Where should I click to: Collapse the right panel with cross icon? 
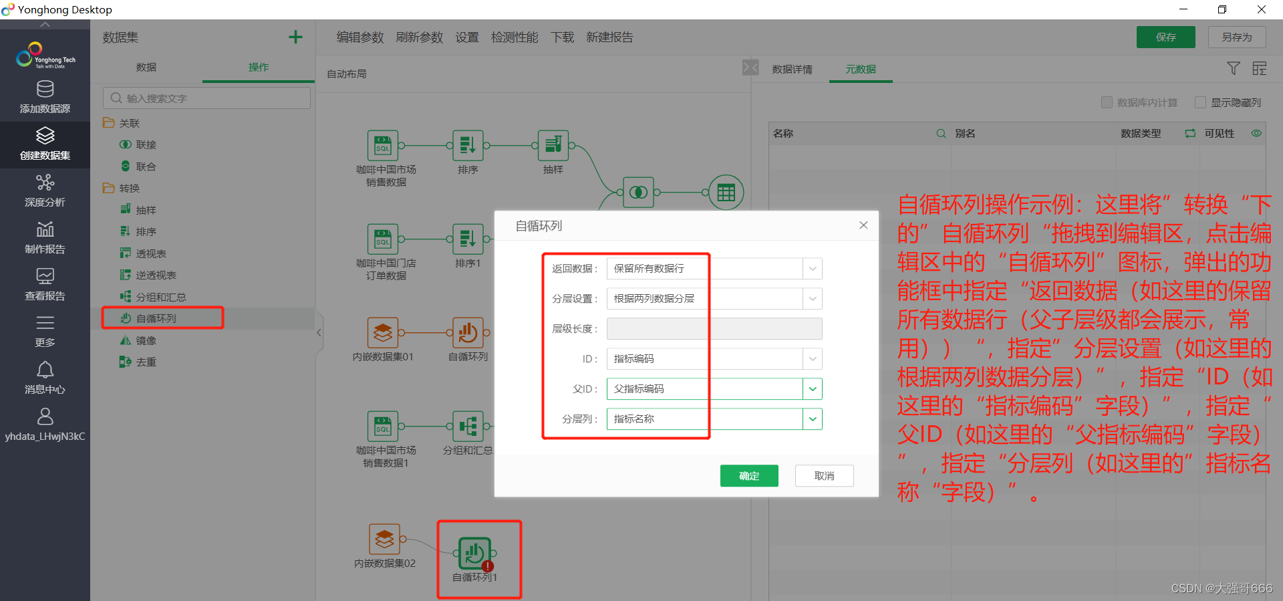[750, 68]
